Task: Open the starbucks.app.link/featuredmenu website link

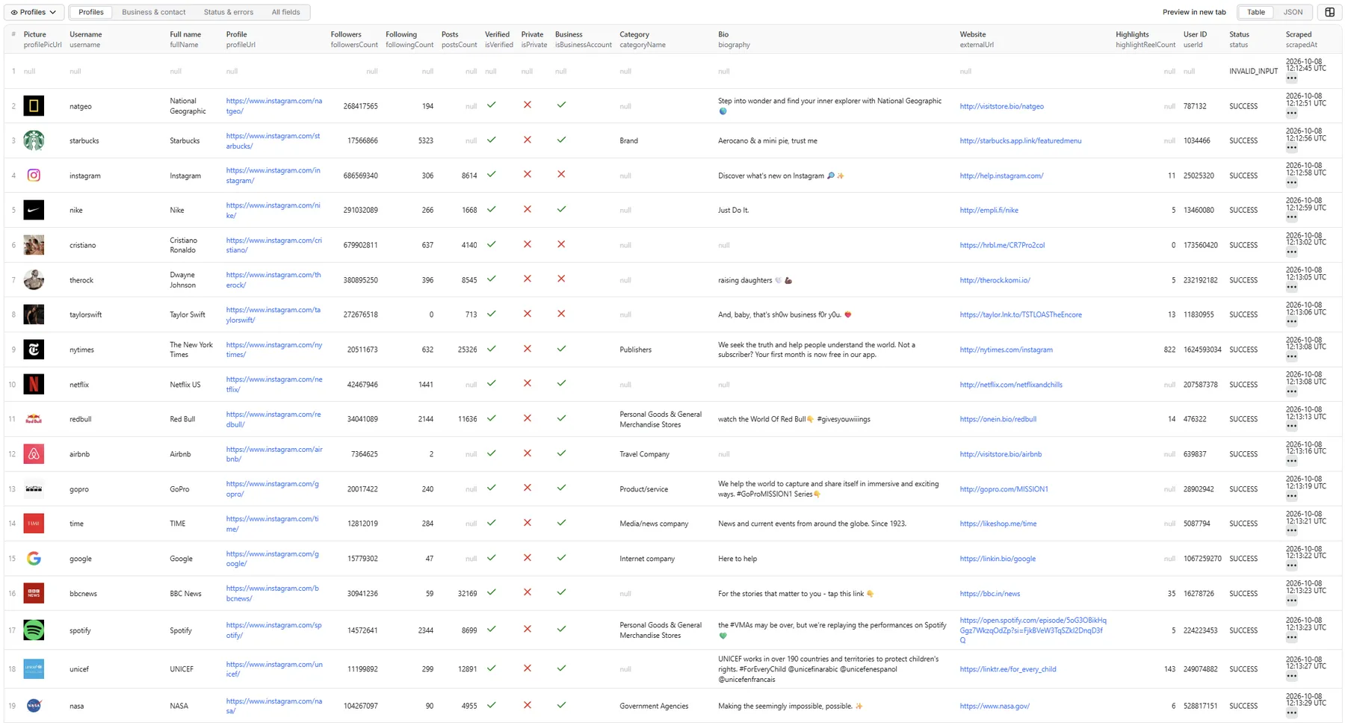Action: [x=1020, y=140]
